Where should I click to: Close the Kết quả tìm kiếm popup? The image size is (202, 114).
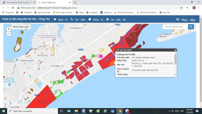pyautogui.click(x=175, y=50)
